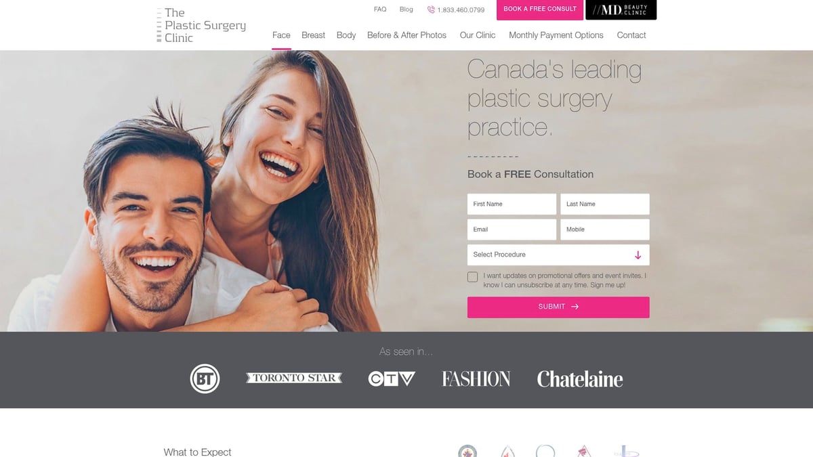Viewport: 813px width, 457px height.
Task: Submit the consultation form
Action: [x=558, y=307]
